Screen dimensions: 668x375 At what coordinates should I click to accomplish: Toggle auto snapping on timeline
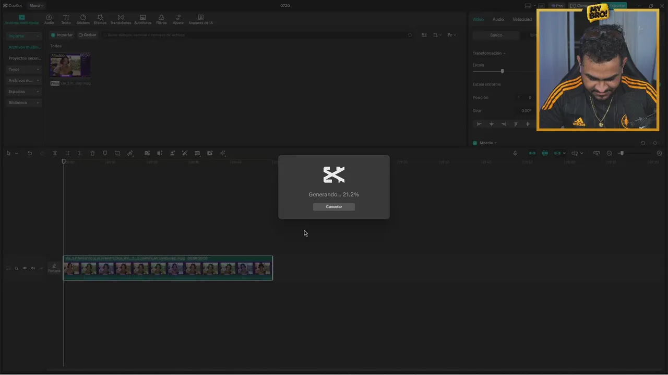point(545,153)
